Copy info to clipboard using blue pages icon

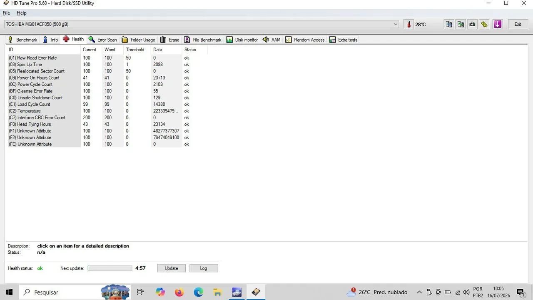point(449,24)
